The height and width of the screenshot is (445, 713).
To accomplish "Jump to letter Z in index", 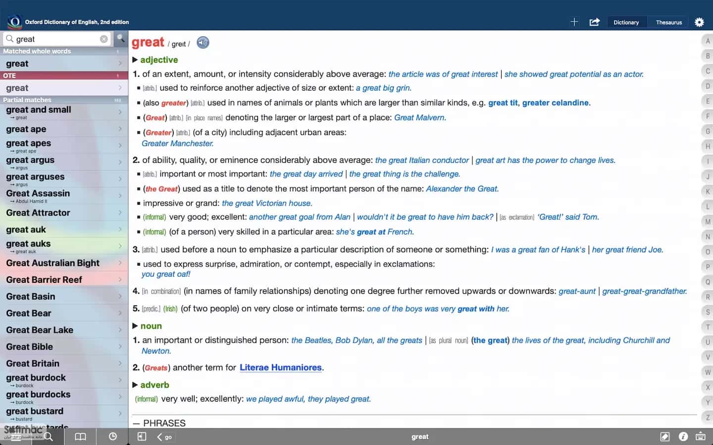I will 708,417.
